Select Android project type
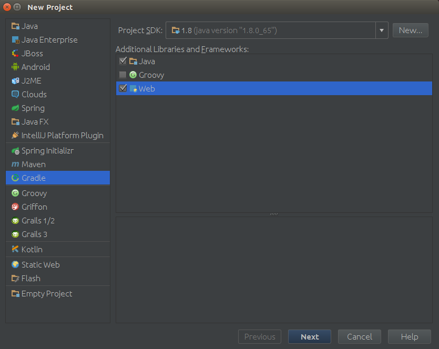The width and height of the screenshot is (439, 349). tap(58, 67)
